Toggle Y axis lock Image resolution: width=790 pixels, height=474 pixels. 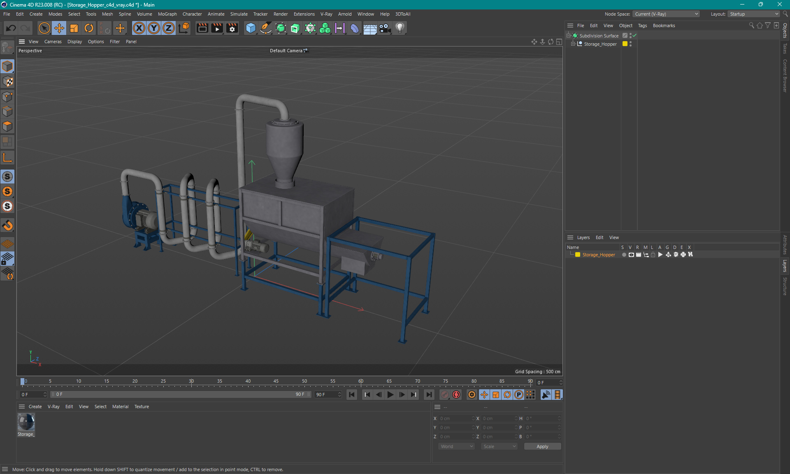point(154,28)
